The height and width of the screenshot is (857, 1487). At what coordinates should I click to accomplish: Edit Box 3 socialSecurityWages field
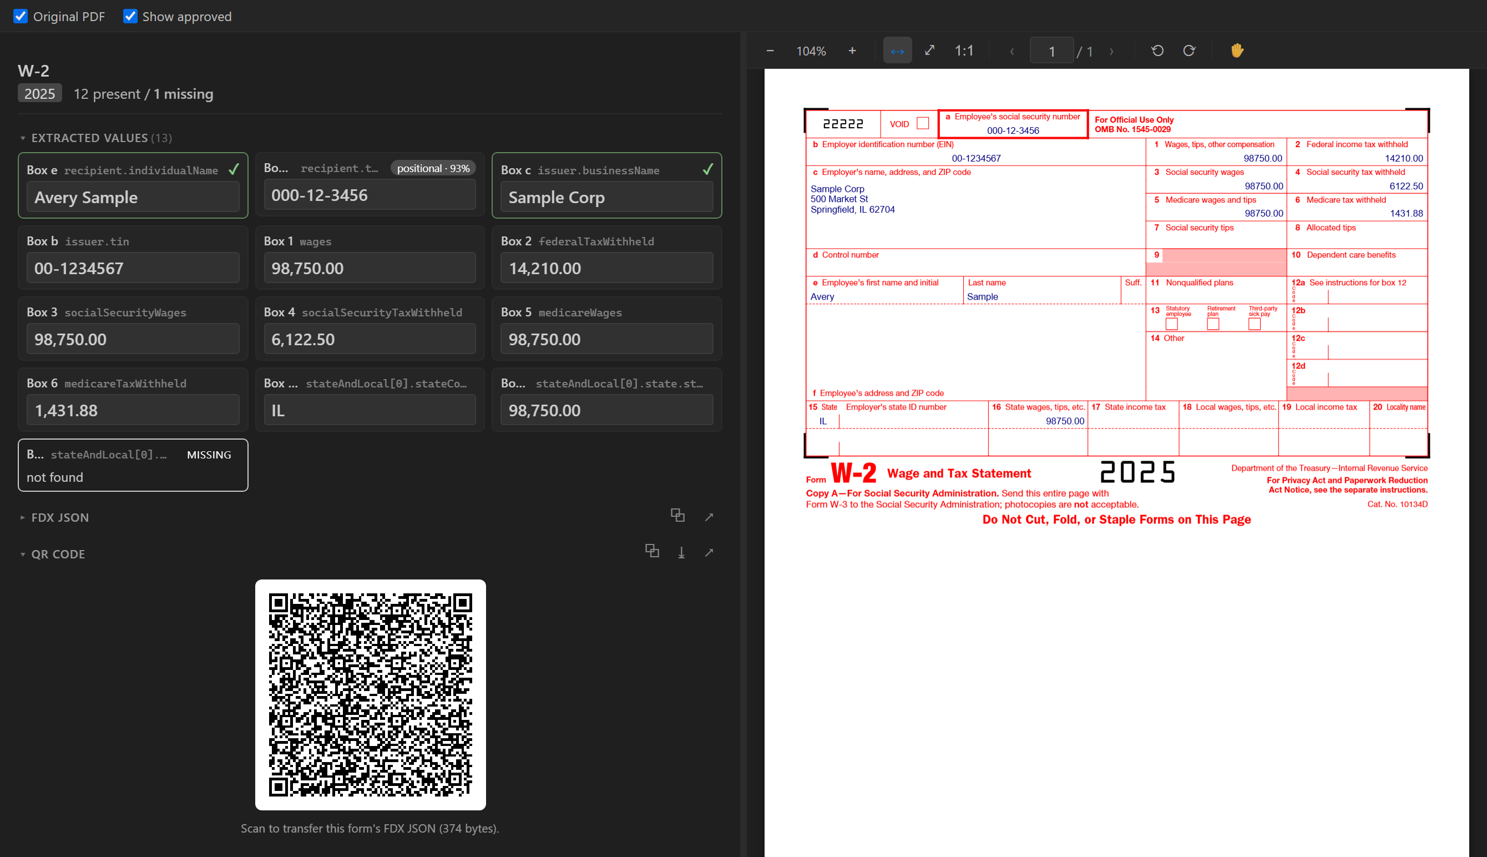coord(133,339)
